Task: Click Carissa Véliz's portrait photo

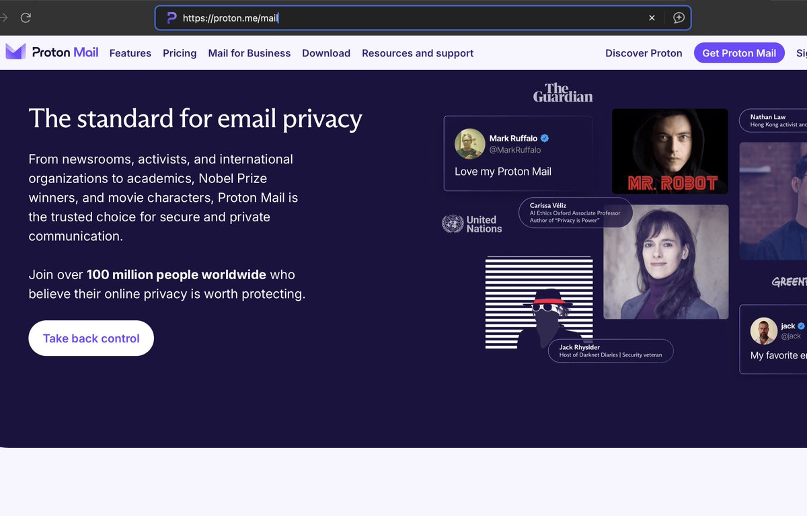Action: tap(666, 262)
